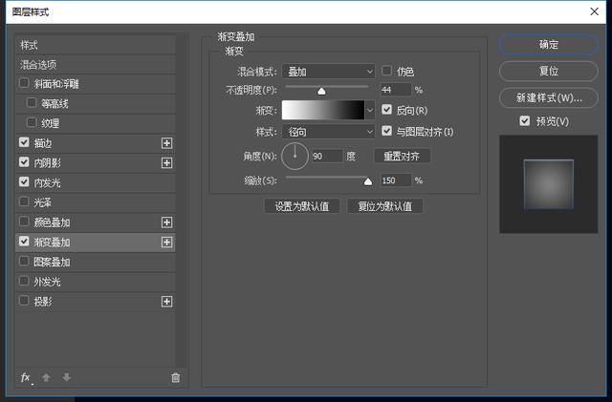Move effect down with the down arrow

point(66,377)
